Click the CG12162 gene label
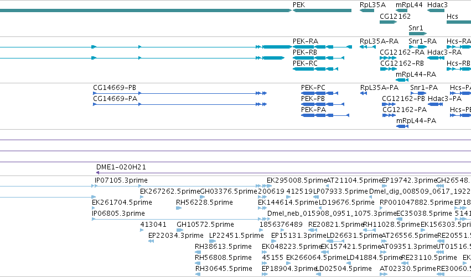 tap(395, 16)
